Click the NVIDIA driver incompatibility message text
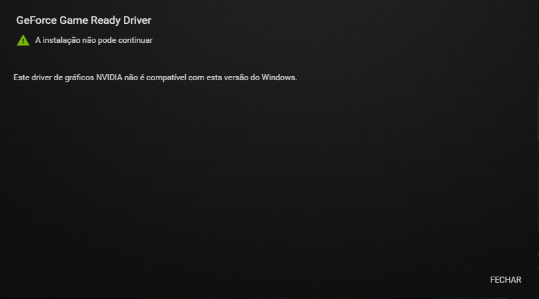The height and width of the screenshot is (299, 539). [x=155, y=77]
